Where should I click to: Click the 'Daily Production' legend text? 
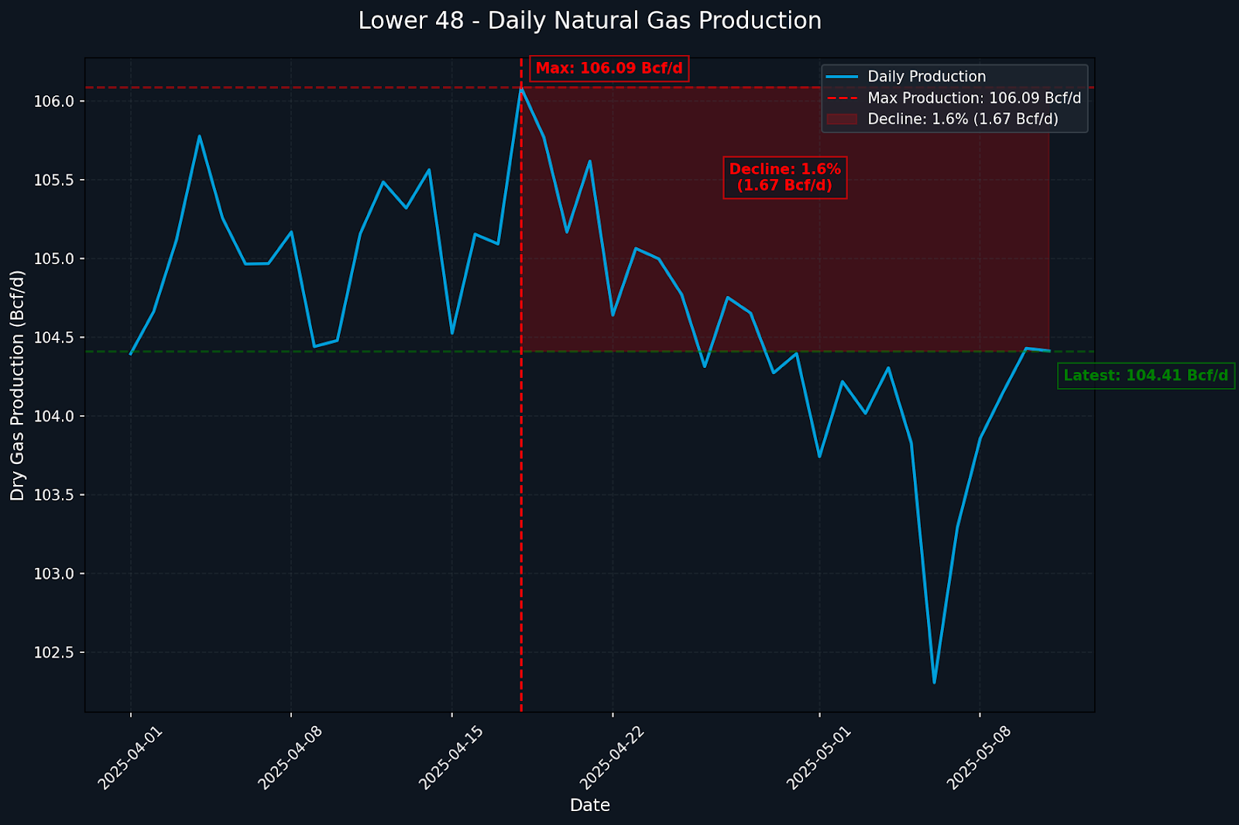coord(926,77)
